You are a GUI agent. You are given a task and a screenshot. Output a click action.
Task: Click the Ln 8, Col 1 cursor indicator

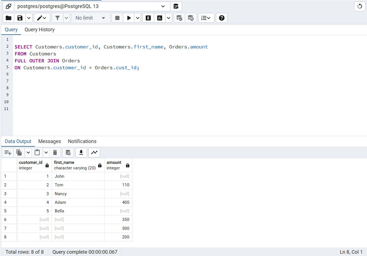351,252
